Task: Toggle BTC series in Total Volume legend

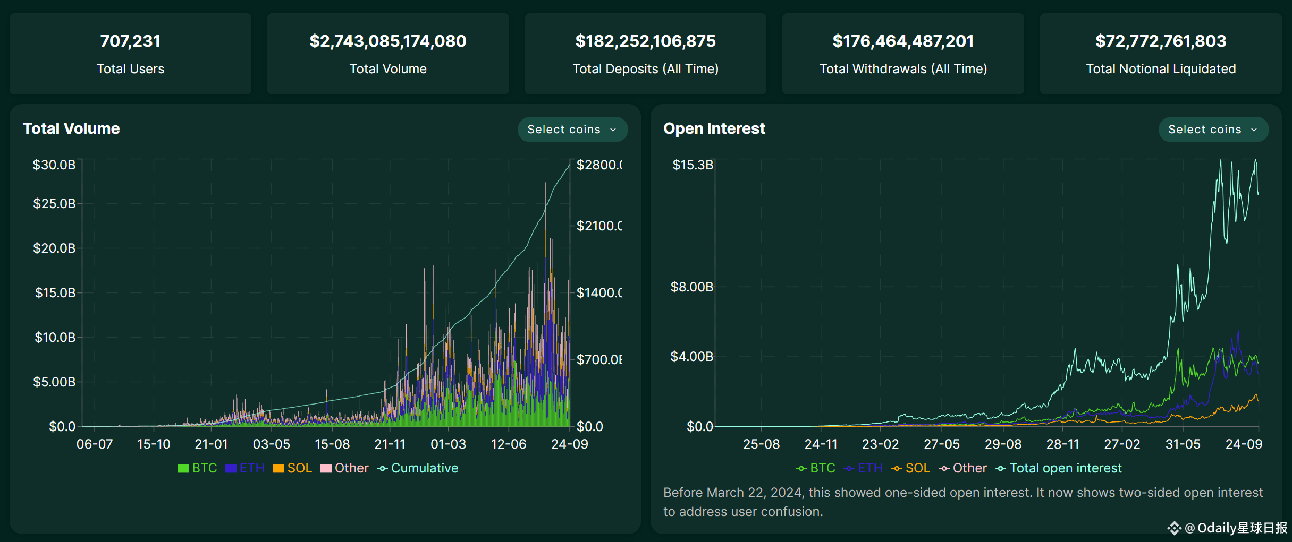Action: tap(204, 468)
